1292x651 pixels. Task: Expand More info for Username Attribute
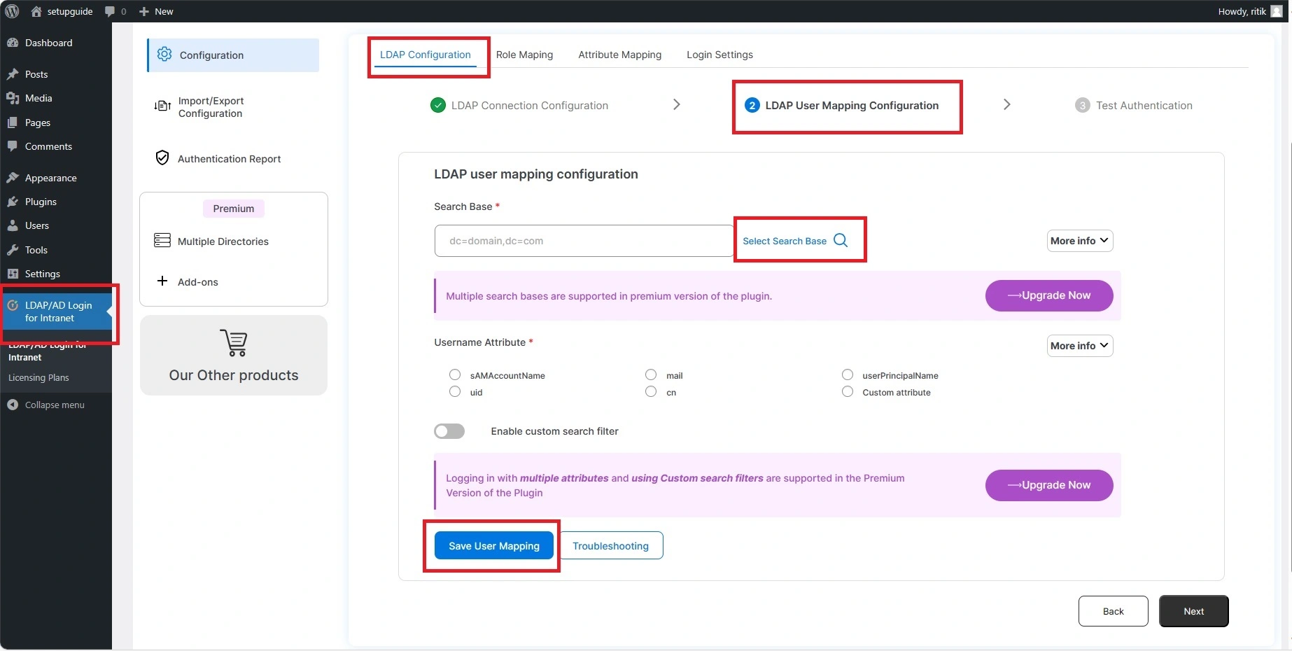[1080, 346]
